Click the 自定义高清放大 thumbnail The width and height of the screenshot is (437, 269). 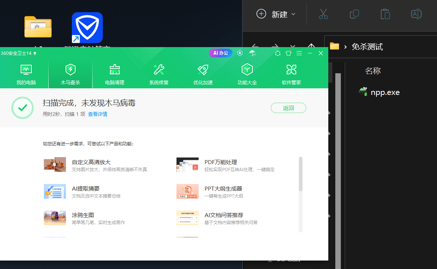tap(55, 165)
